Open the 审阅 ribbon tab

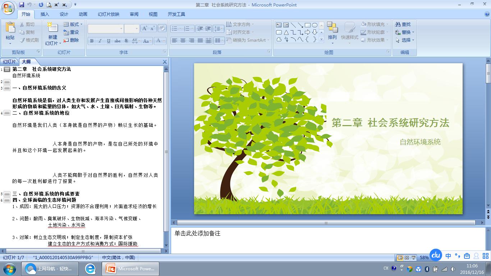tap(134, 14)
